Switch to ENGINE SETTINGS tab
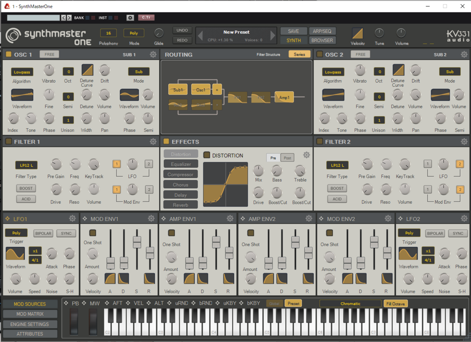Screen dimensions: 471x342 30,324
